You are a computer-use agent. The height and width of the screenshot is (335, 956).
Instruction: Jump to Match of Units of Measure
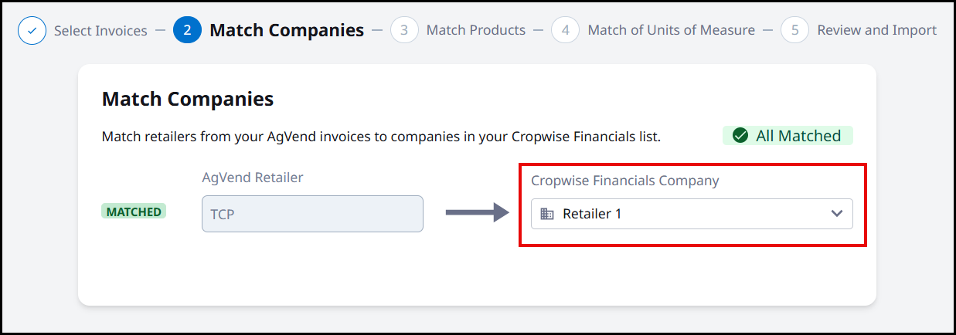click(672, 31)
